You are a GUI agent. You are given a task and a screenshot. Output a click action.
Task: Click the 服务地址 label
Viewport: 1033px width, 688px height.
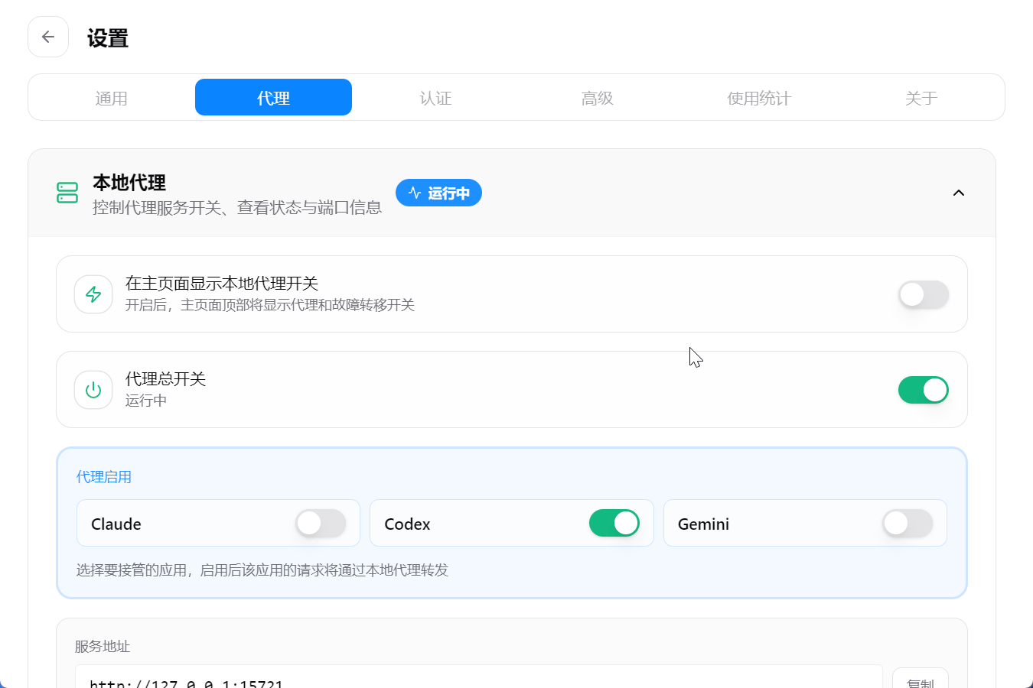tap(103, 647)
